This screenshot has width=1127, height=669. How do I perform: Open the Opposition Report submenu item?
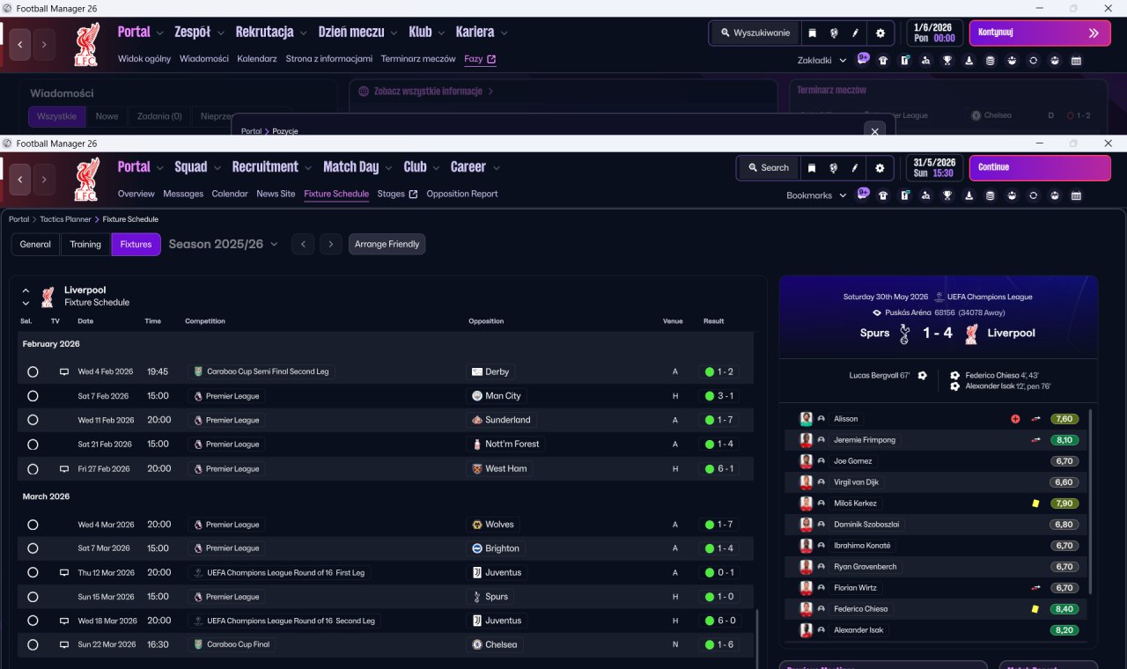point(462,194)
